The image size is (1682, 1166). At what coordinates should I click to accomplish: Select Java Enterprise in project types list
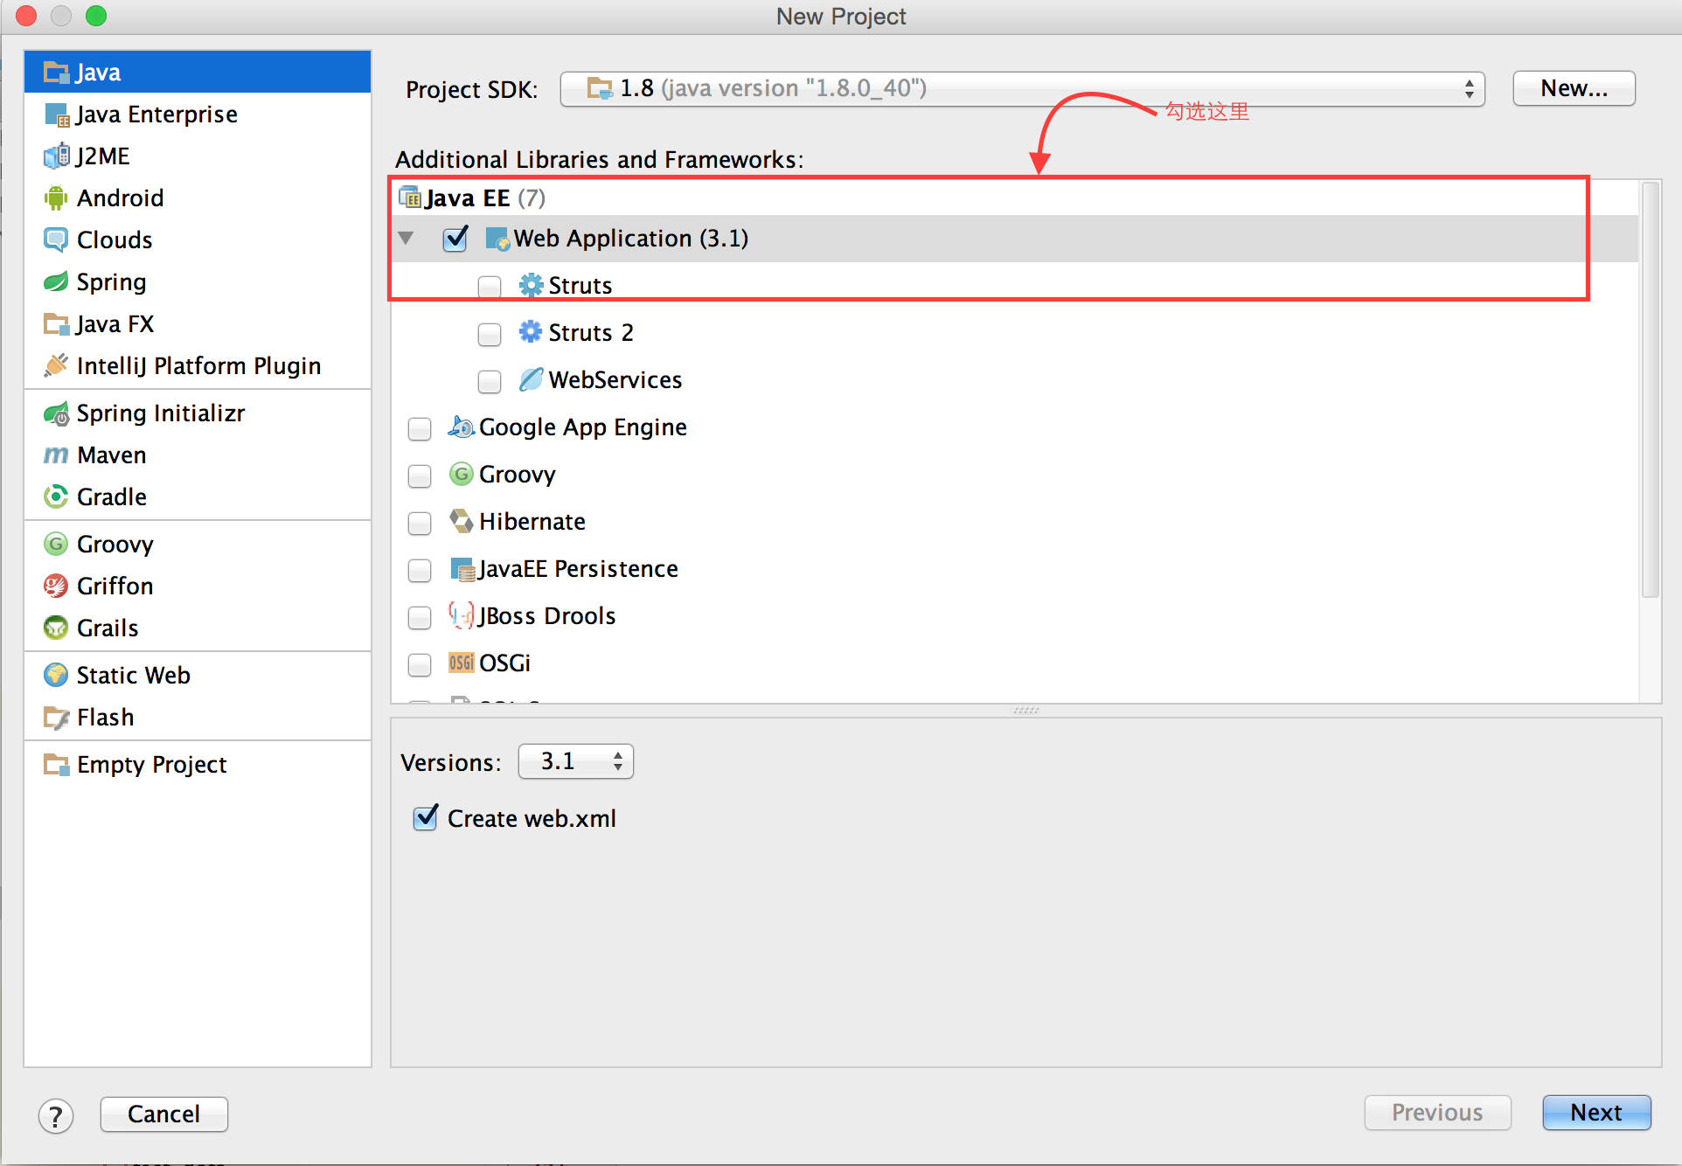point(198,115)
